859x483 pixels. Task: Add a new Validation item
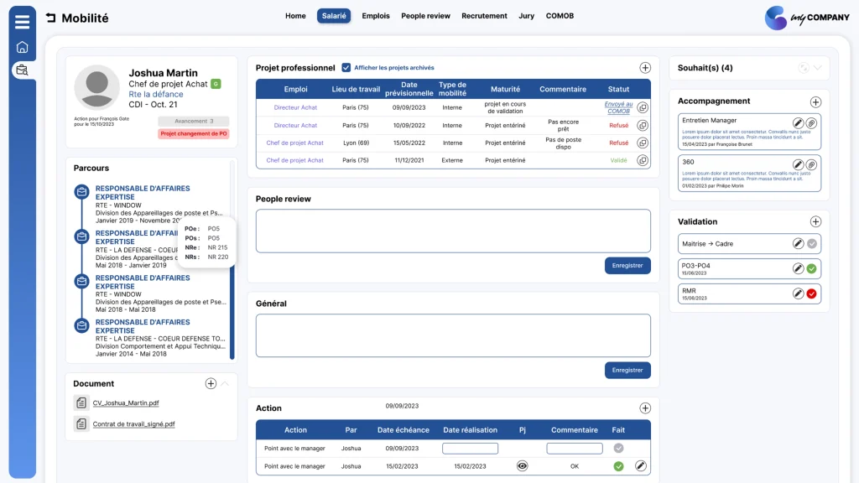[815, 221]
